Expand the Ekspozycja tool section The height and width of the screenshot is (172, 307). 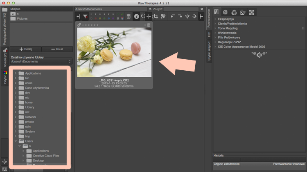[226, 19]
